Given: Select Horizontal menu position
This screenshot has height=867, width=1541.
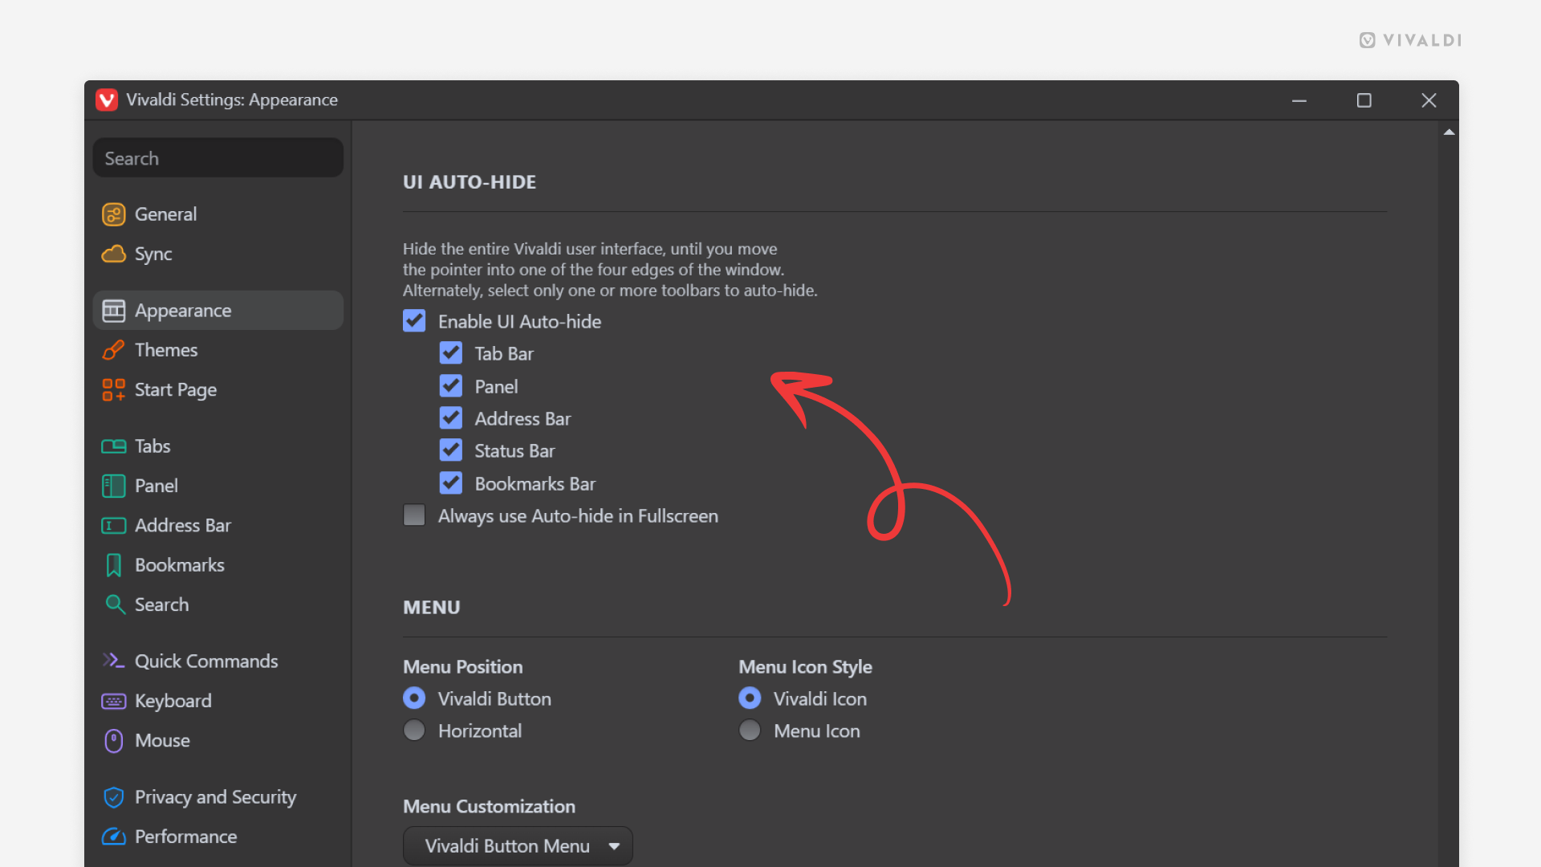Looking at the screenshot, I should click(414, 731).
